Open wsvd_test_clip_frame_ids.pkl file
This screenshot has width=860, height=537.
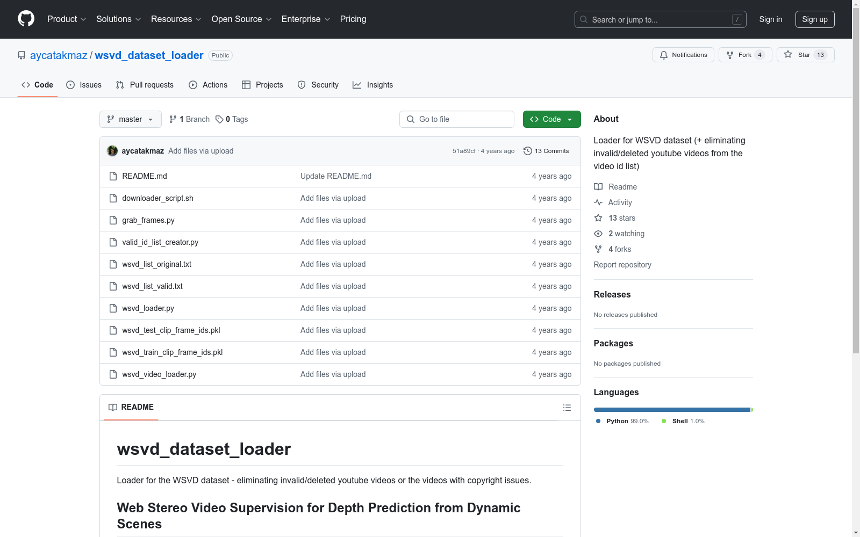[171, 330]
